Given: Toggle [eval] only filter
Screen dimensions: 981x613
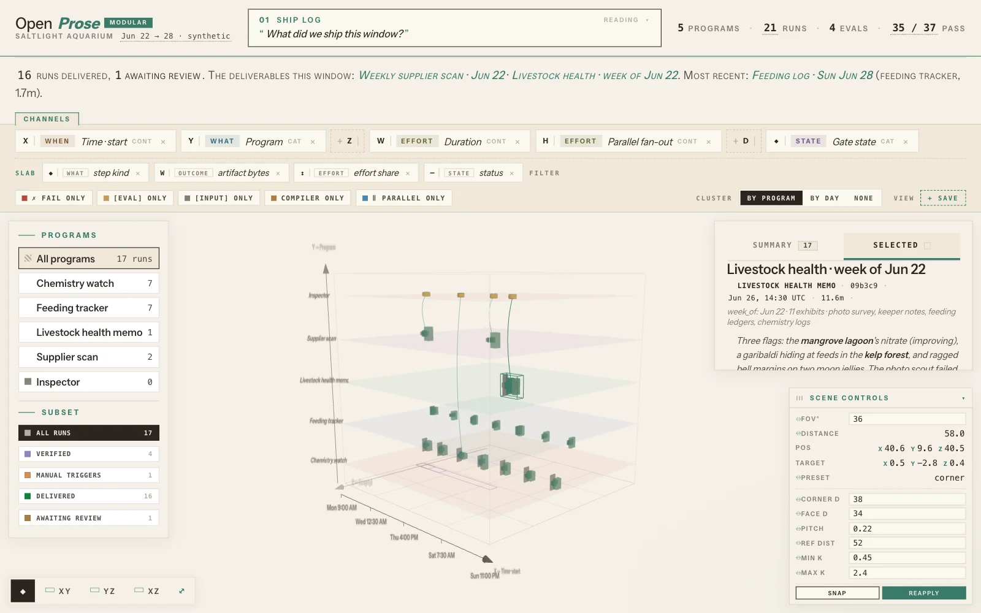Looking at the screenshot, I should (136, 198).
